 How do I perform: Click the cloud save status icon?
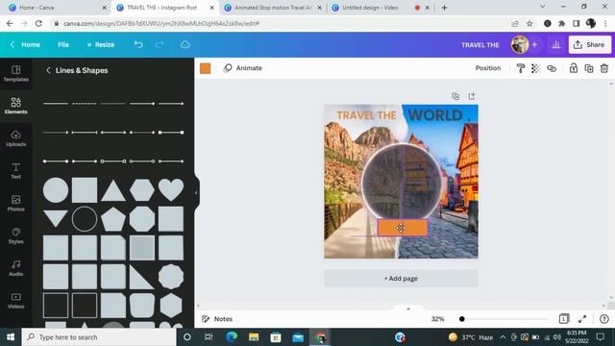[185, 44]
